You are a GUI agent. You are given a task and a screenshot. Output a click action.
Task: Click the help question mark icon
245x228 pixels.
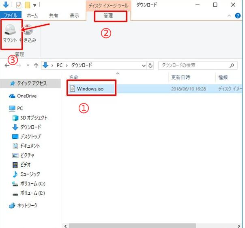tap(238, 16)
